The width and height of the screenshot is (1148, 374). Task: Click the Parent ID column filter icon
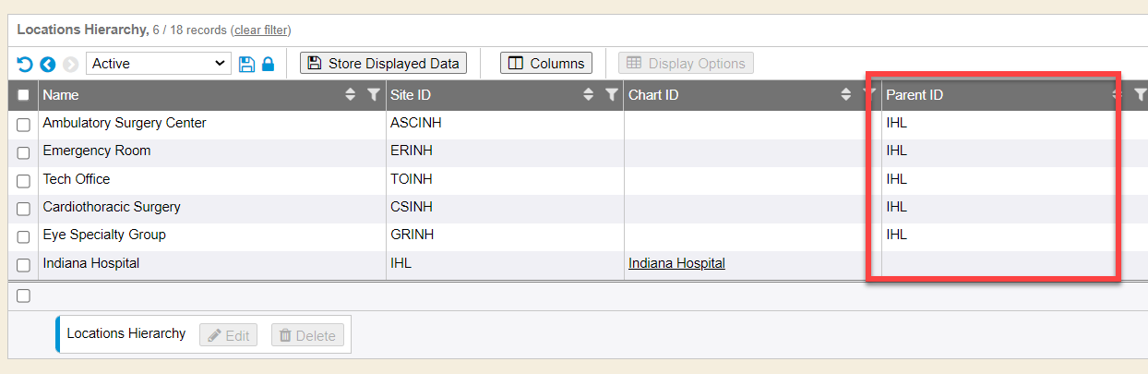1140,94
